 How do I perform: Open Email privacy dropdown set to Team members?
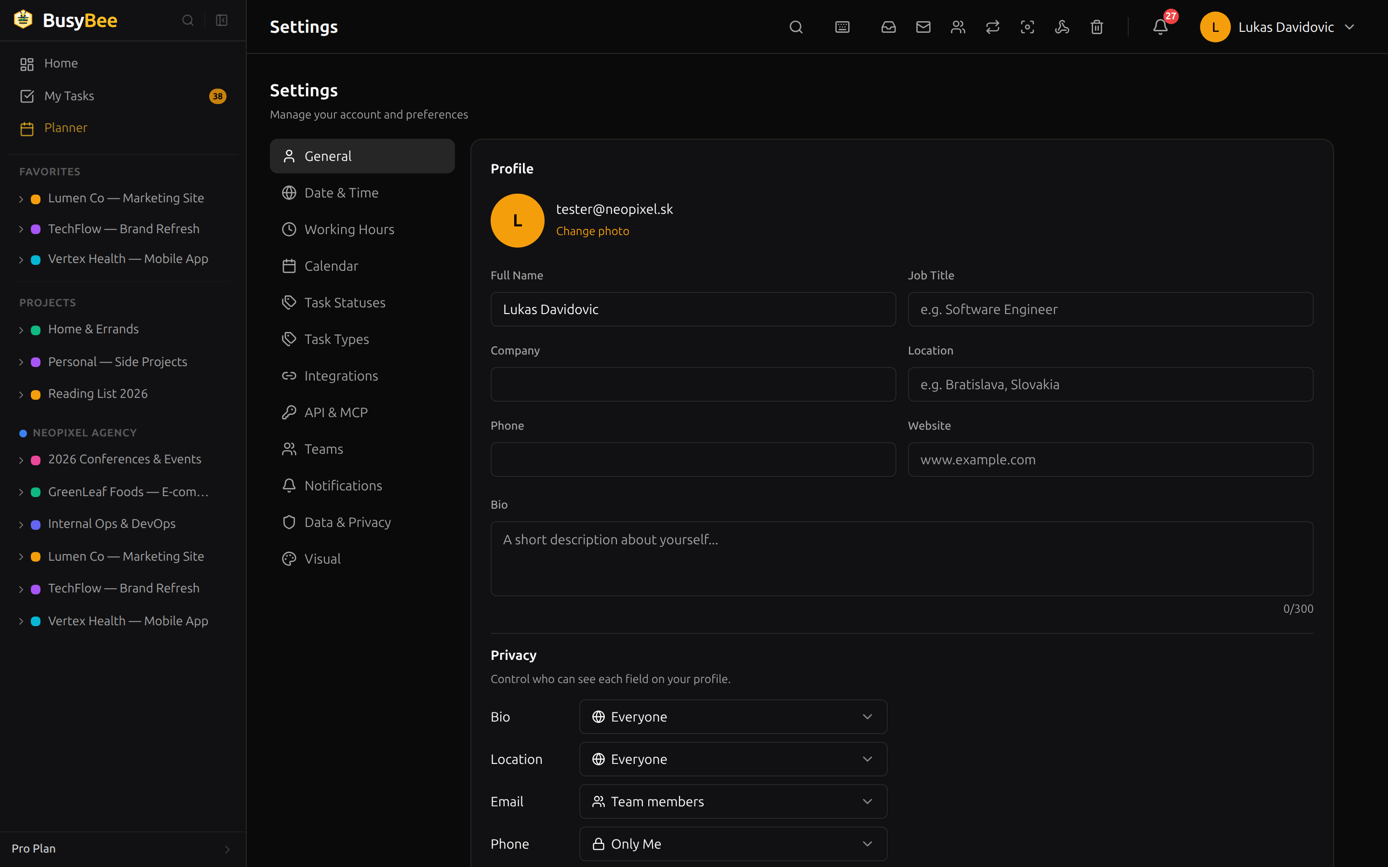[733, 801]
